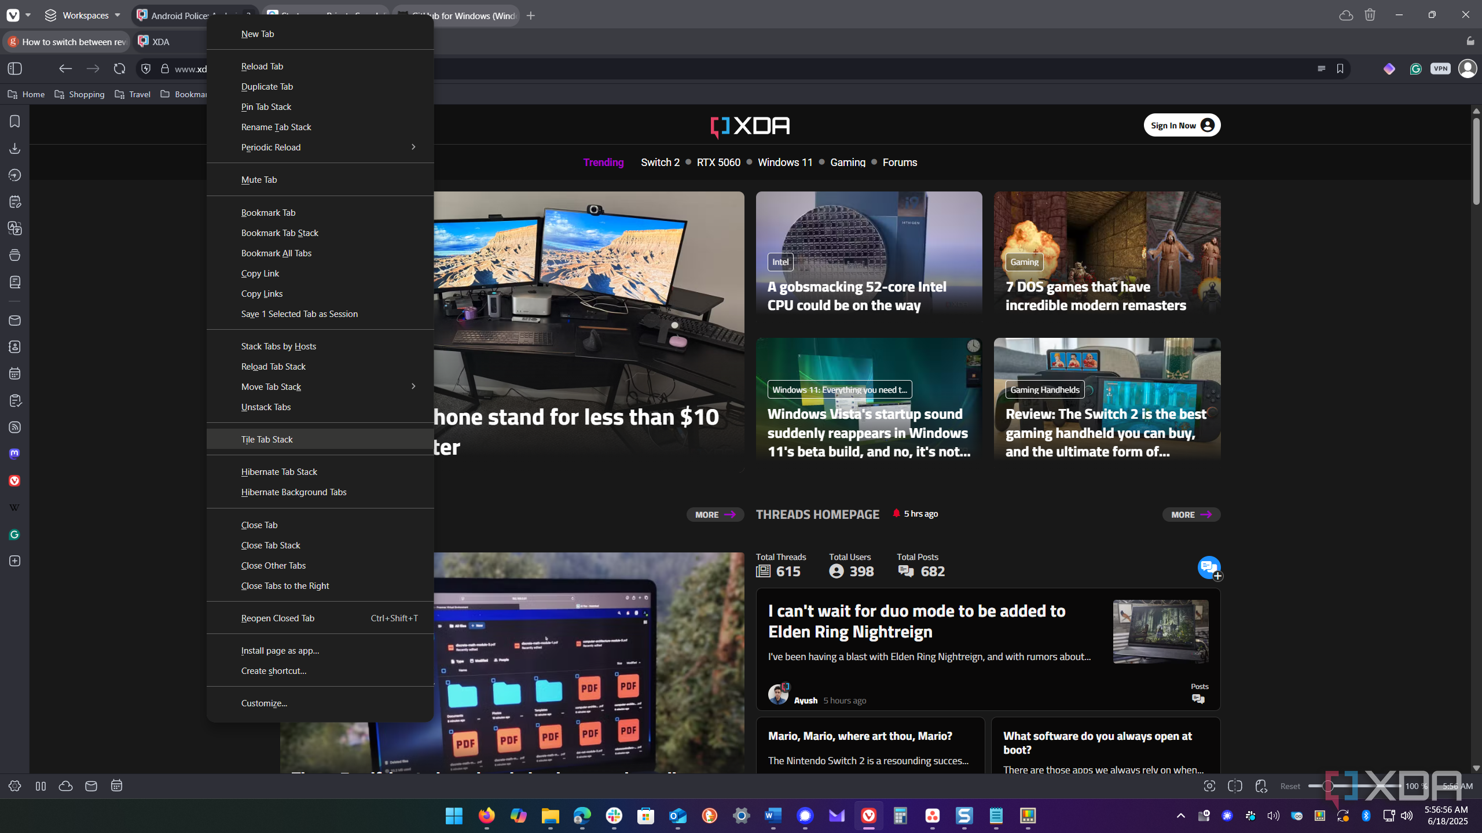
Task: Select Unstack Tabs in the context menu
Action: (320, 407)
